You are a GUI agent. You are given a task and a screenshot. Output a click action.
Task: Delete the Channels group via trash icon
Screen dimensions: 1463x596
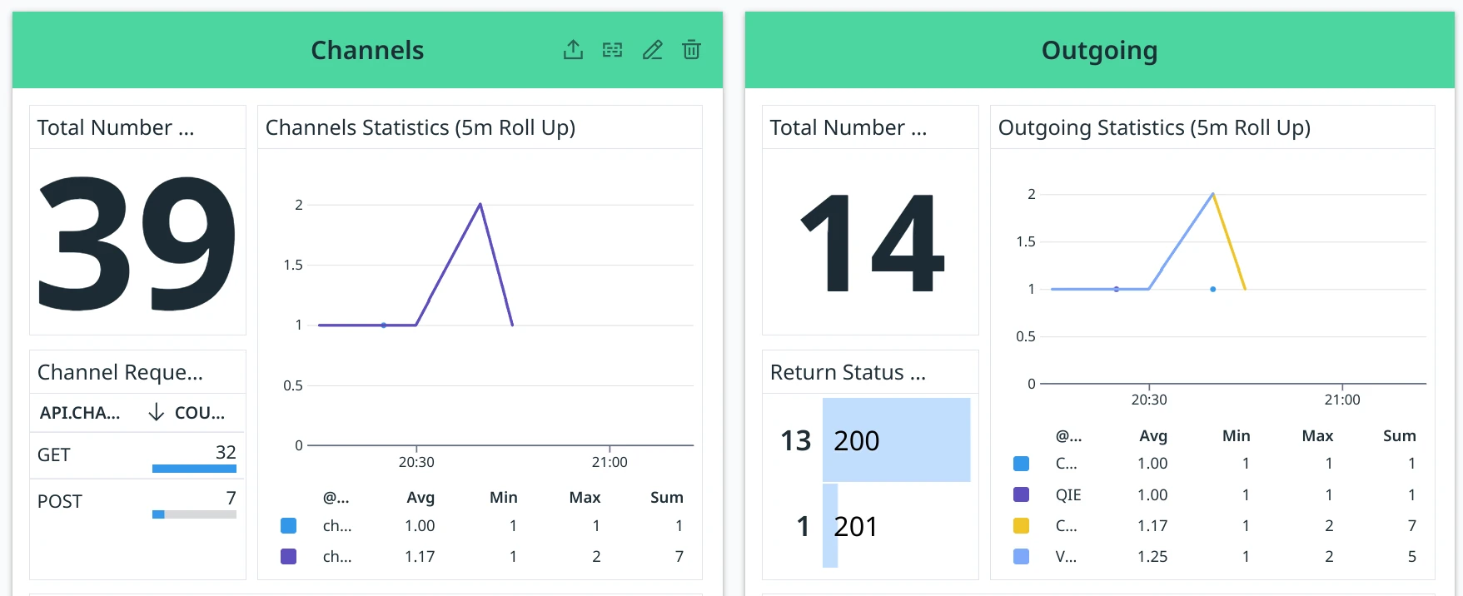[691, 50]
